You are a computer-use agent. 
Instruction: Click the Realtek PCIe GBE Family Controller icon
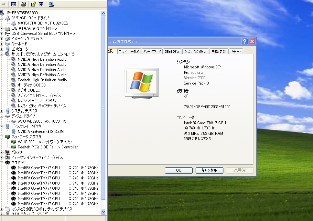tap(13, 147)
